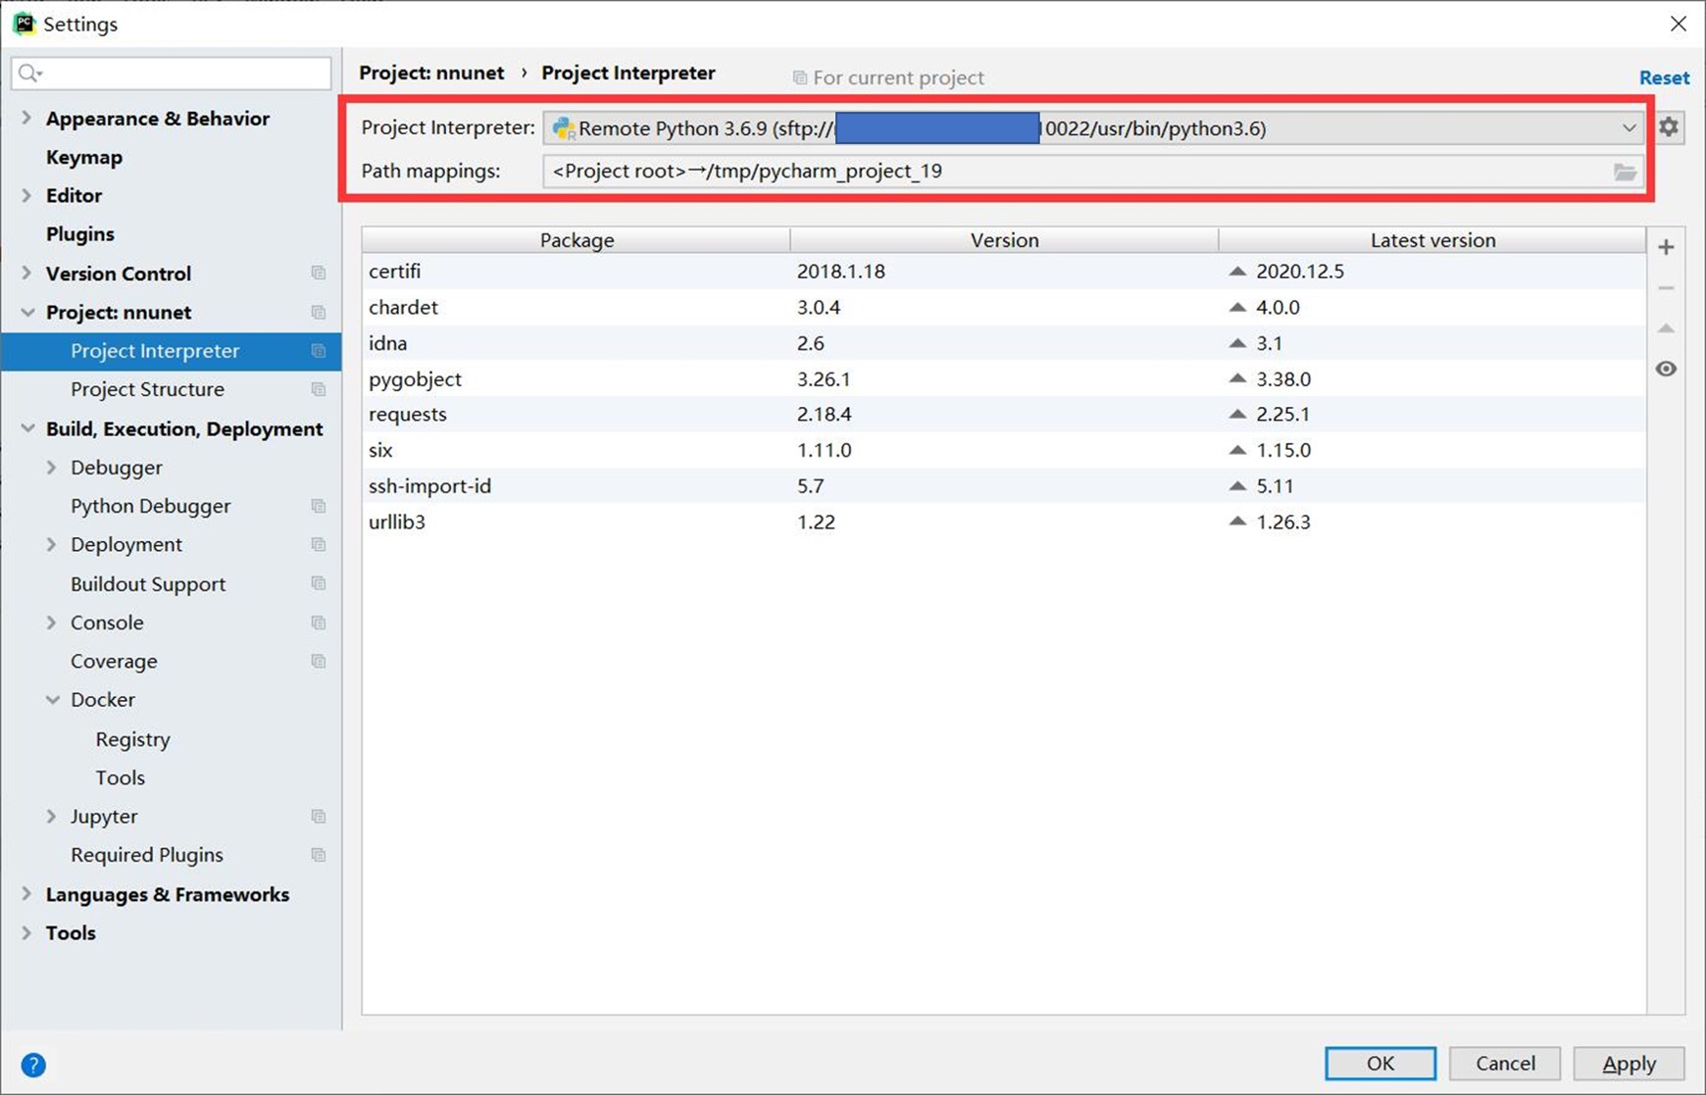Click the Reset link
Screen dimensions: 1706x1095
1664,77
